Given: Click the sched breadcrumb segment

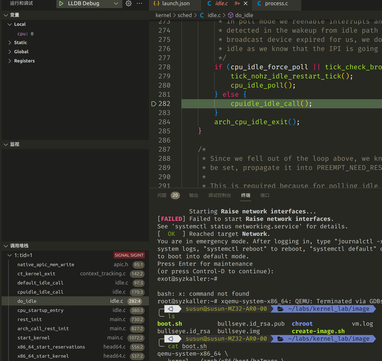Looking at the screenshot, I should pos(185,15).
